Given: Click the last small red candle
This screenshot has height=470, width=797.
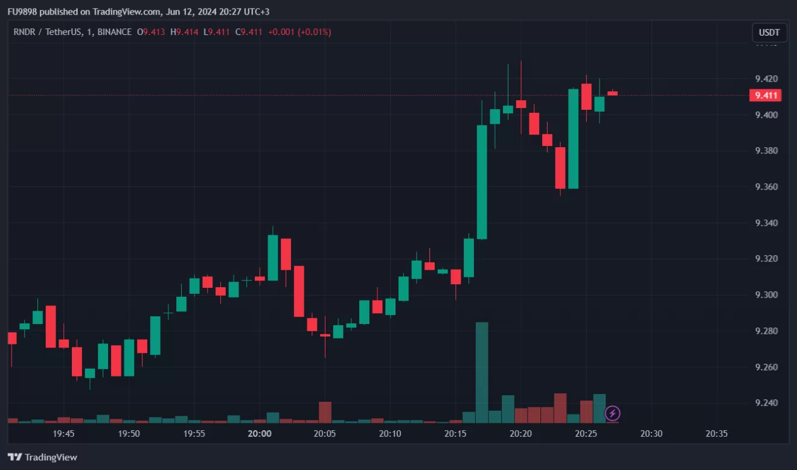Looking at the screenshot, I should 612,93.
